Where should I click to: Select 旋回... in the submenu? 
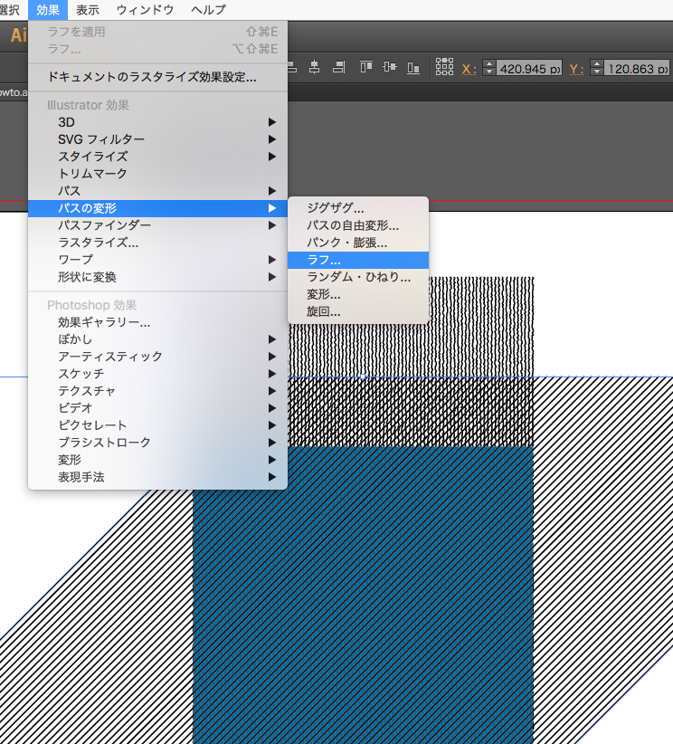pyautogui.click(x=358, y=311)
